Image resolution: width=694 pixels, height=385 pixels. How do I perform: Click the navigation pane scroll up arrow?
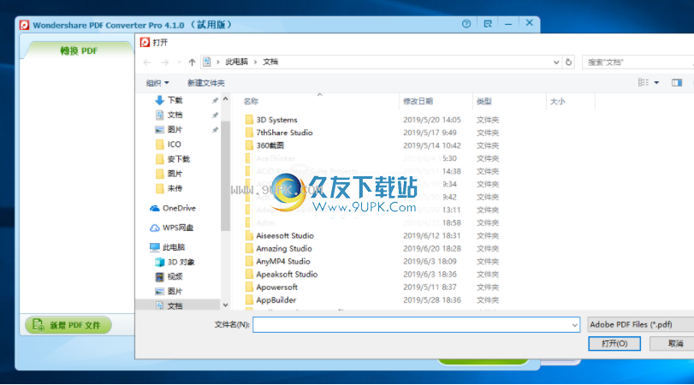tap(225, 99)
